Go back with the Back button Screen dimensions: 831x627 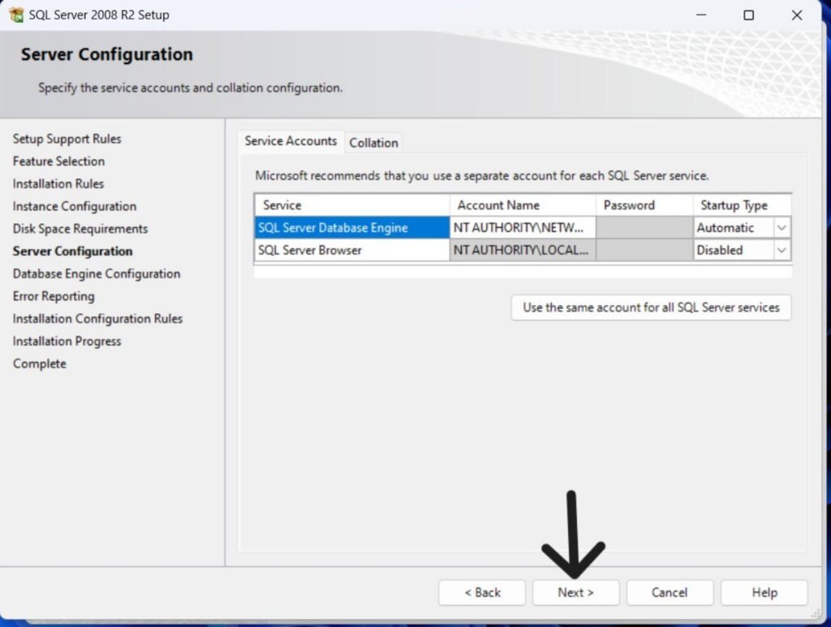[x=482, y=592]
